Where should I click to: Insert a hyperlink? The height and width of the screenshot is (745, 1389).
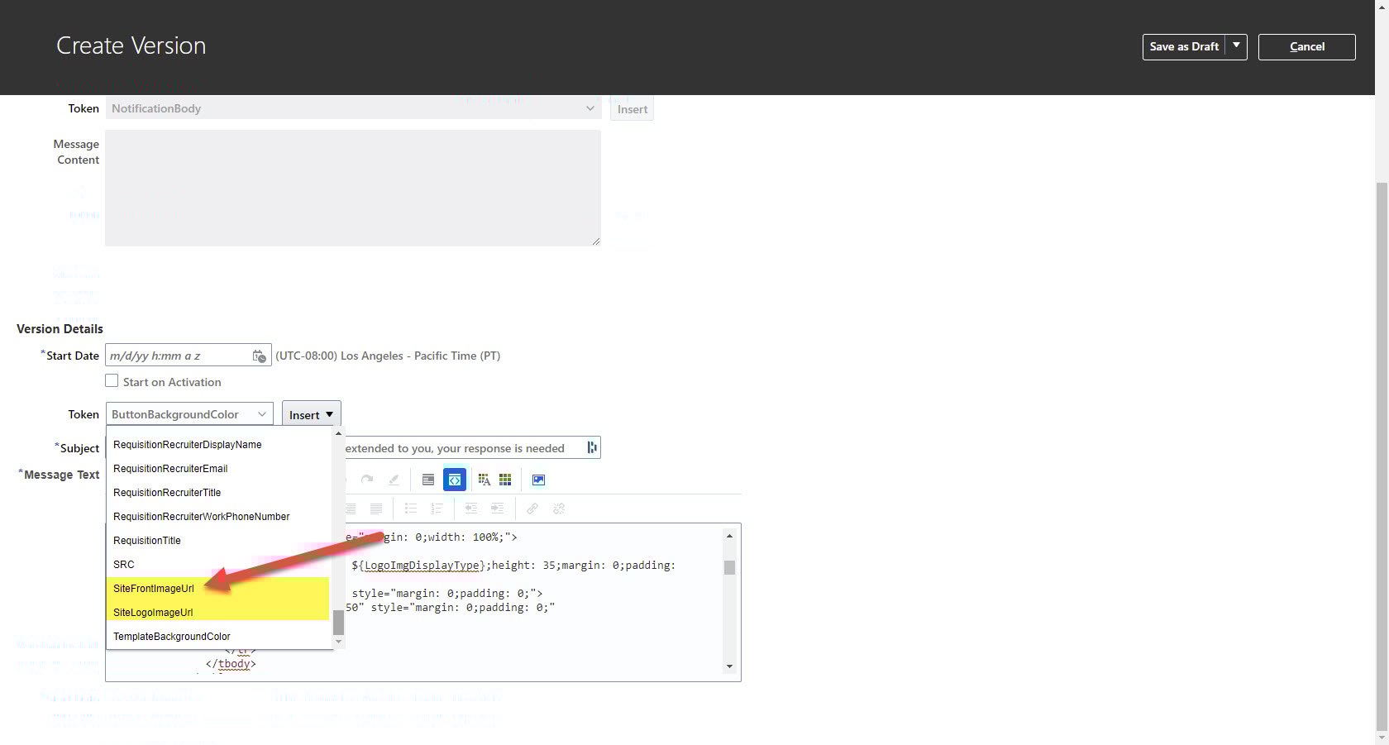coord(532,509)
